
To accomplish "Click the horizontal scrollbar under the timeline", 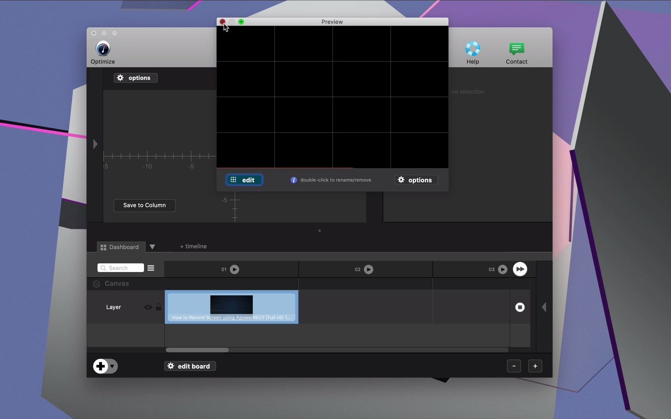I will pyautogui.click(x=197, y=350).
